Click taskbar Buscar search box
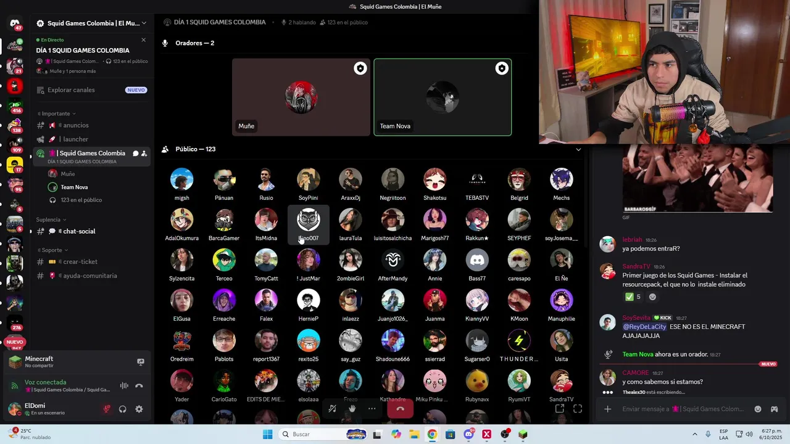 [x=323, y=434]
